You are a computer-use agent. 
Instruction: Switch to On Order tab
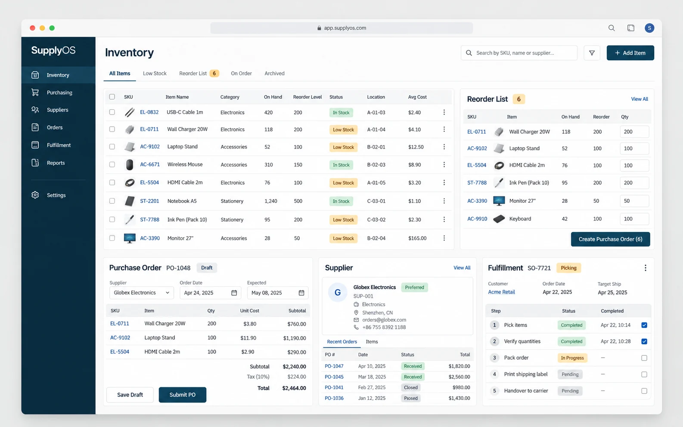coord(241,74)
